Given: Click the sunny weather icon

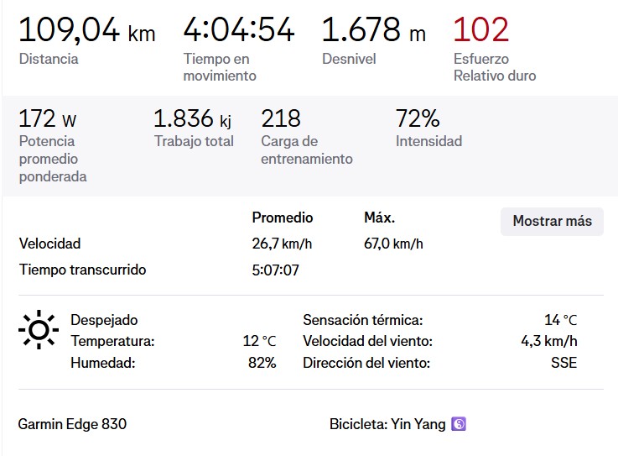Looking at the screenshot, I should 39,330.
